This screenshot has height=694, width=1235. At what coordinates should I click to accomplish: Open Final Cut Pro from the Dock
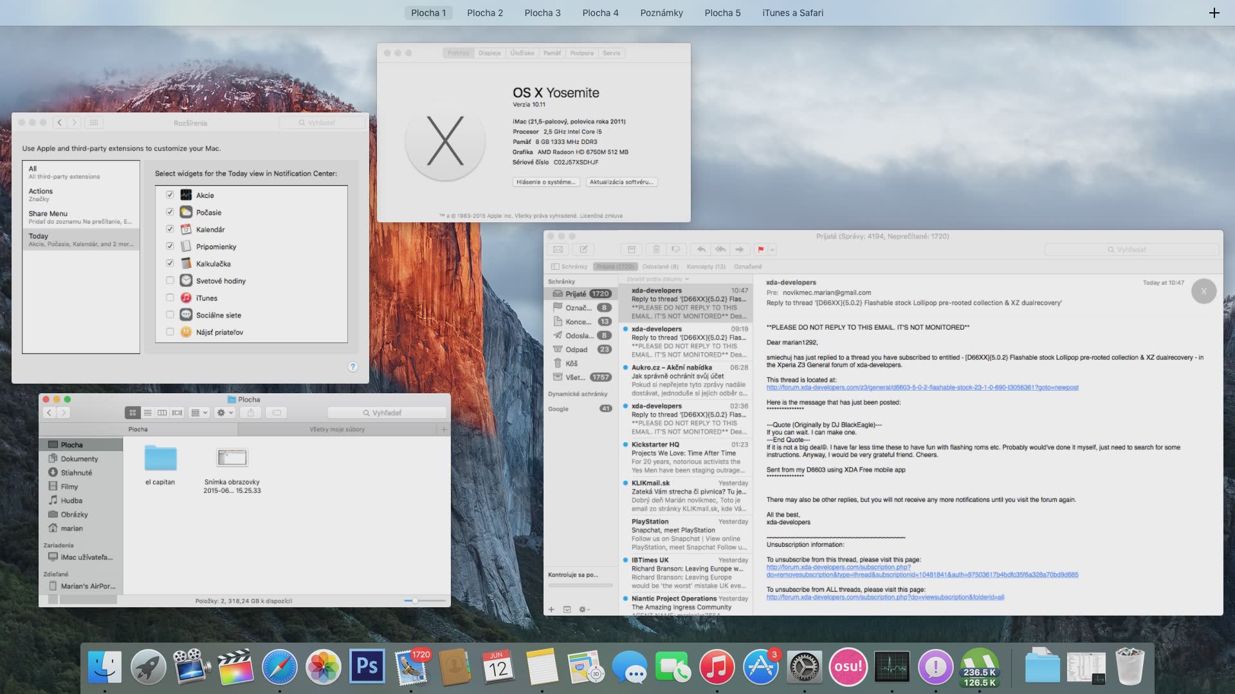[235, 666]
